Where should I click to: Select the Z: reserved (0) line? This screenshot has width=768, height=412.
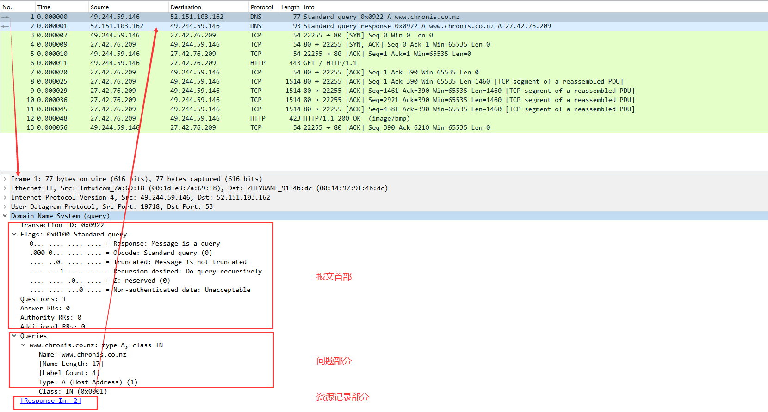coord(100,280)
